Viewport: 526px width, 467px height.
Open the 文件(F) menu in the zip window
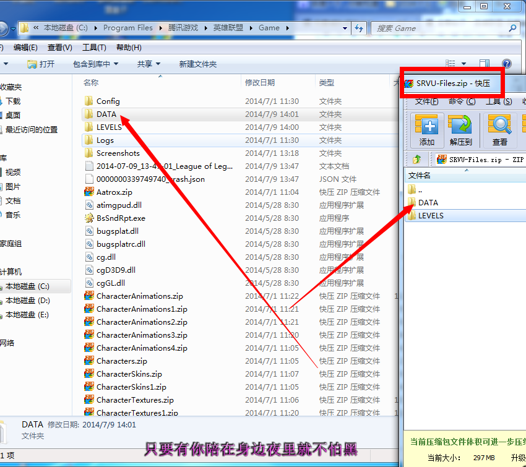[427, 101]
